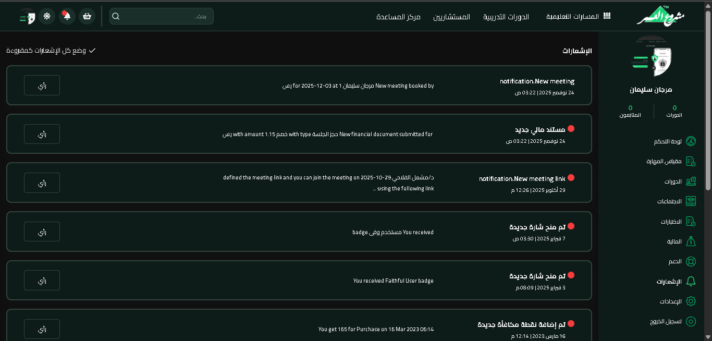The height and width of the screenshot is (341, 712).
Task: Click the page vertical scrollbar
Action: [x=708, y=104]
